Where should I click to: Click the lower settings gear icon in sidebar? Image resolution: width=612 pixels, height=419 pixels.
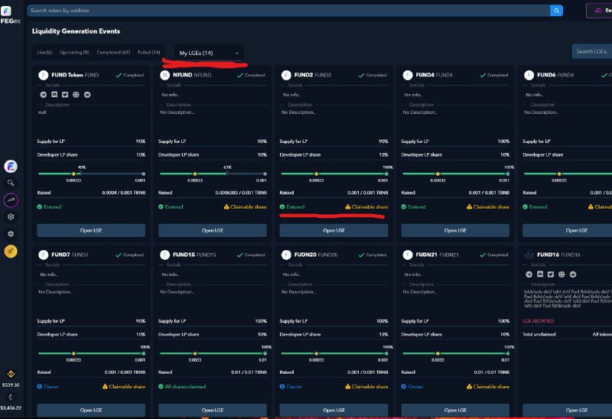pyautogui.click(x=11, y=234)
